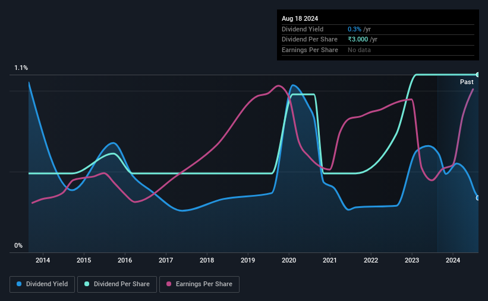Toggle the Dividend Per Share legend button
Viewport: 488px width, 301px height.
tap(117, 284)
